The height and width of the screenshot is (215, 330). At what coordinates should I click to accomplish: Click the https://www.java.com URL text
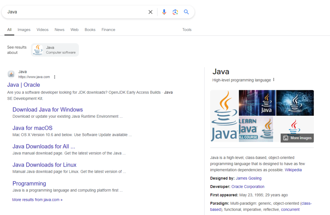(x=34, y=77)
